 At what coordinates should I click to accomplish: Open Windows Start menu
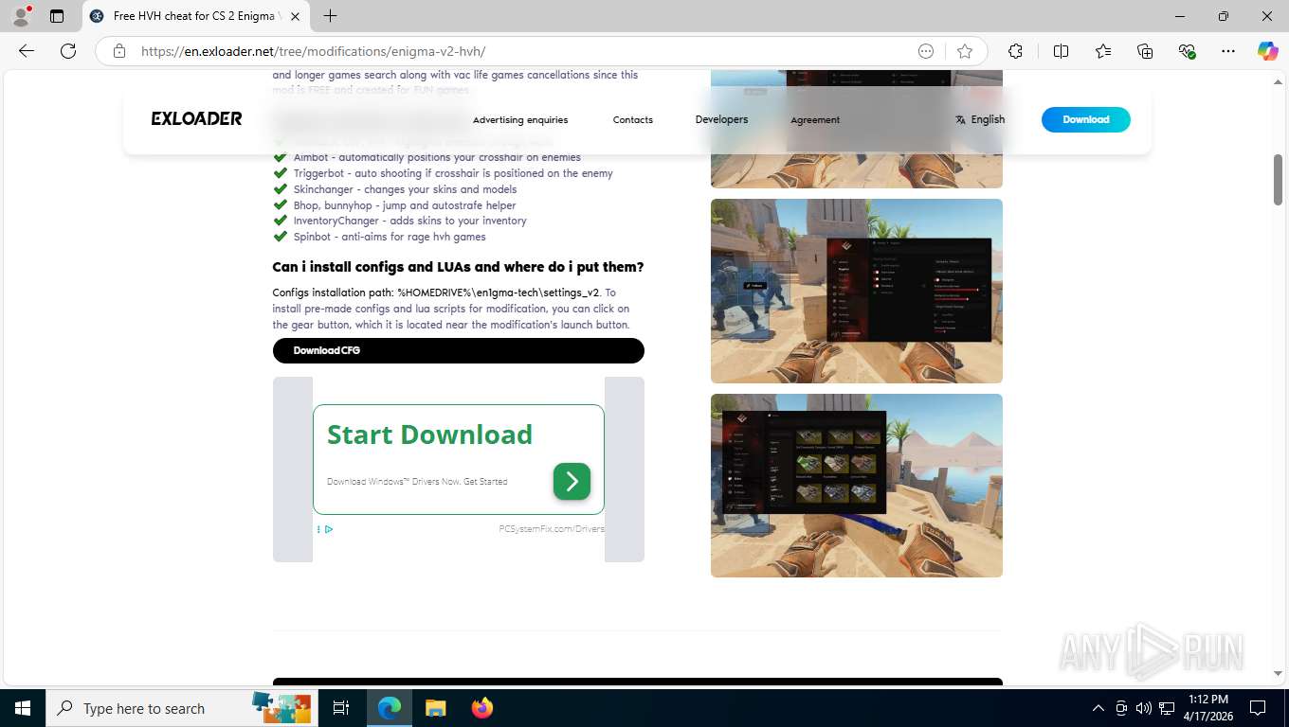(22, 708)
